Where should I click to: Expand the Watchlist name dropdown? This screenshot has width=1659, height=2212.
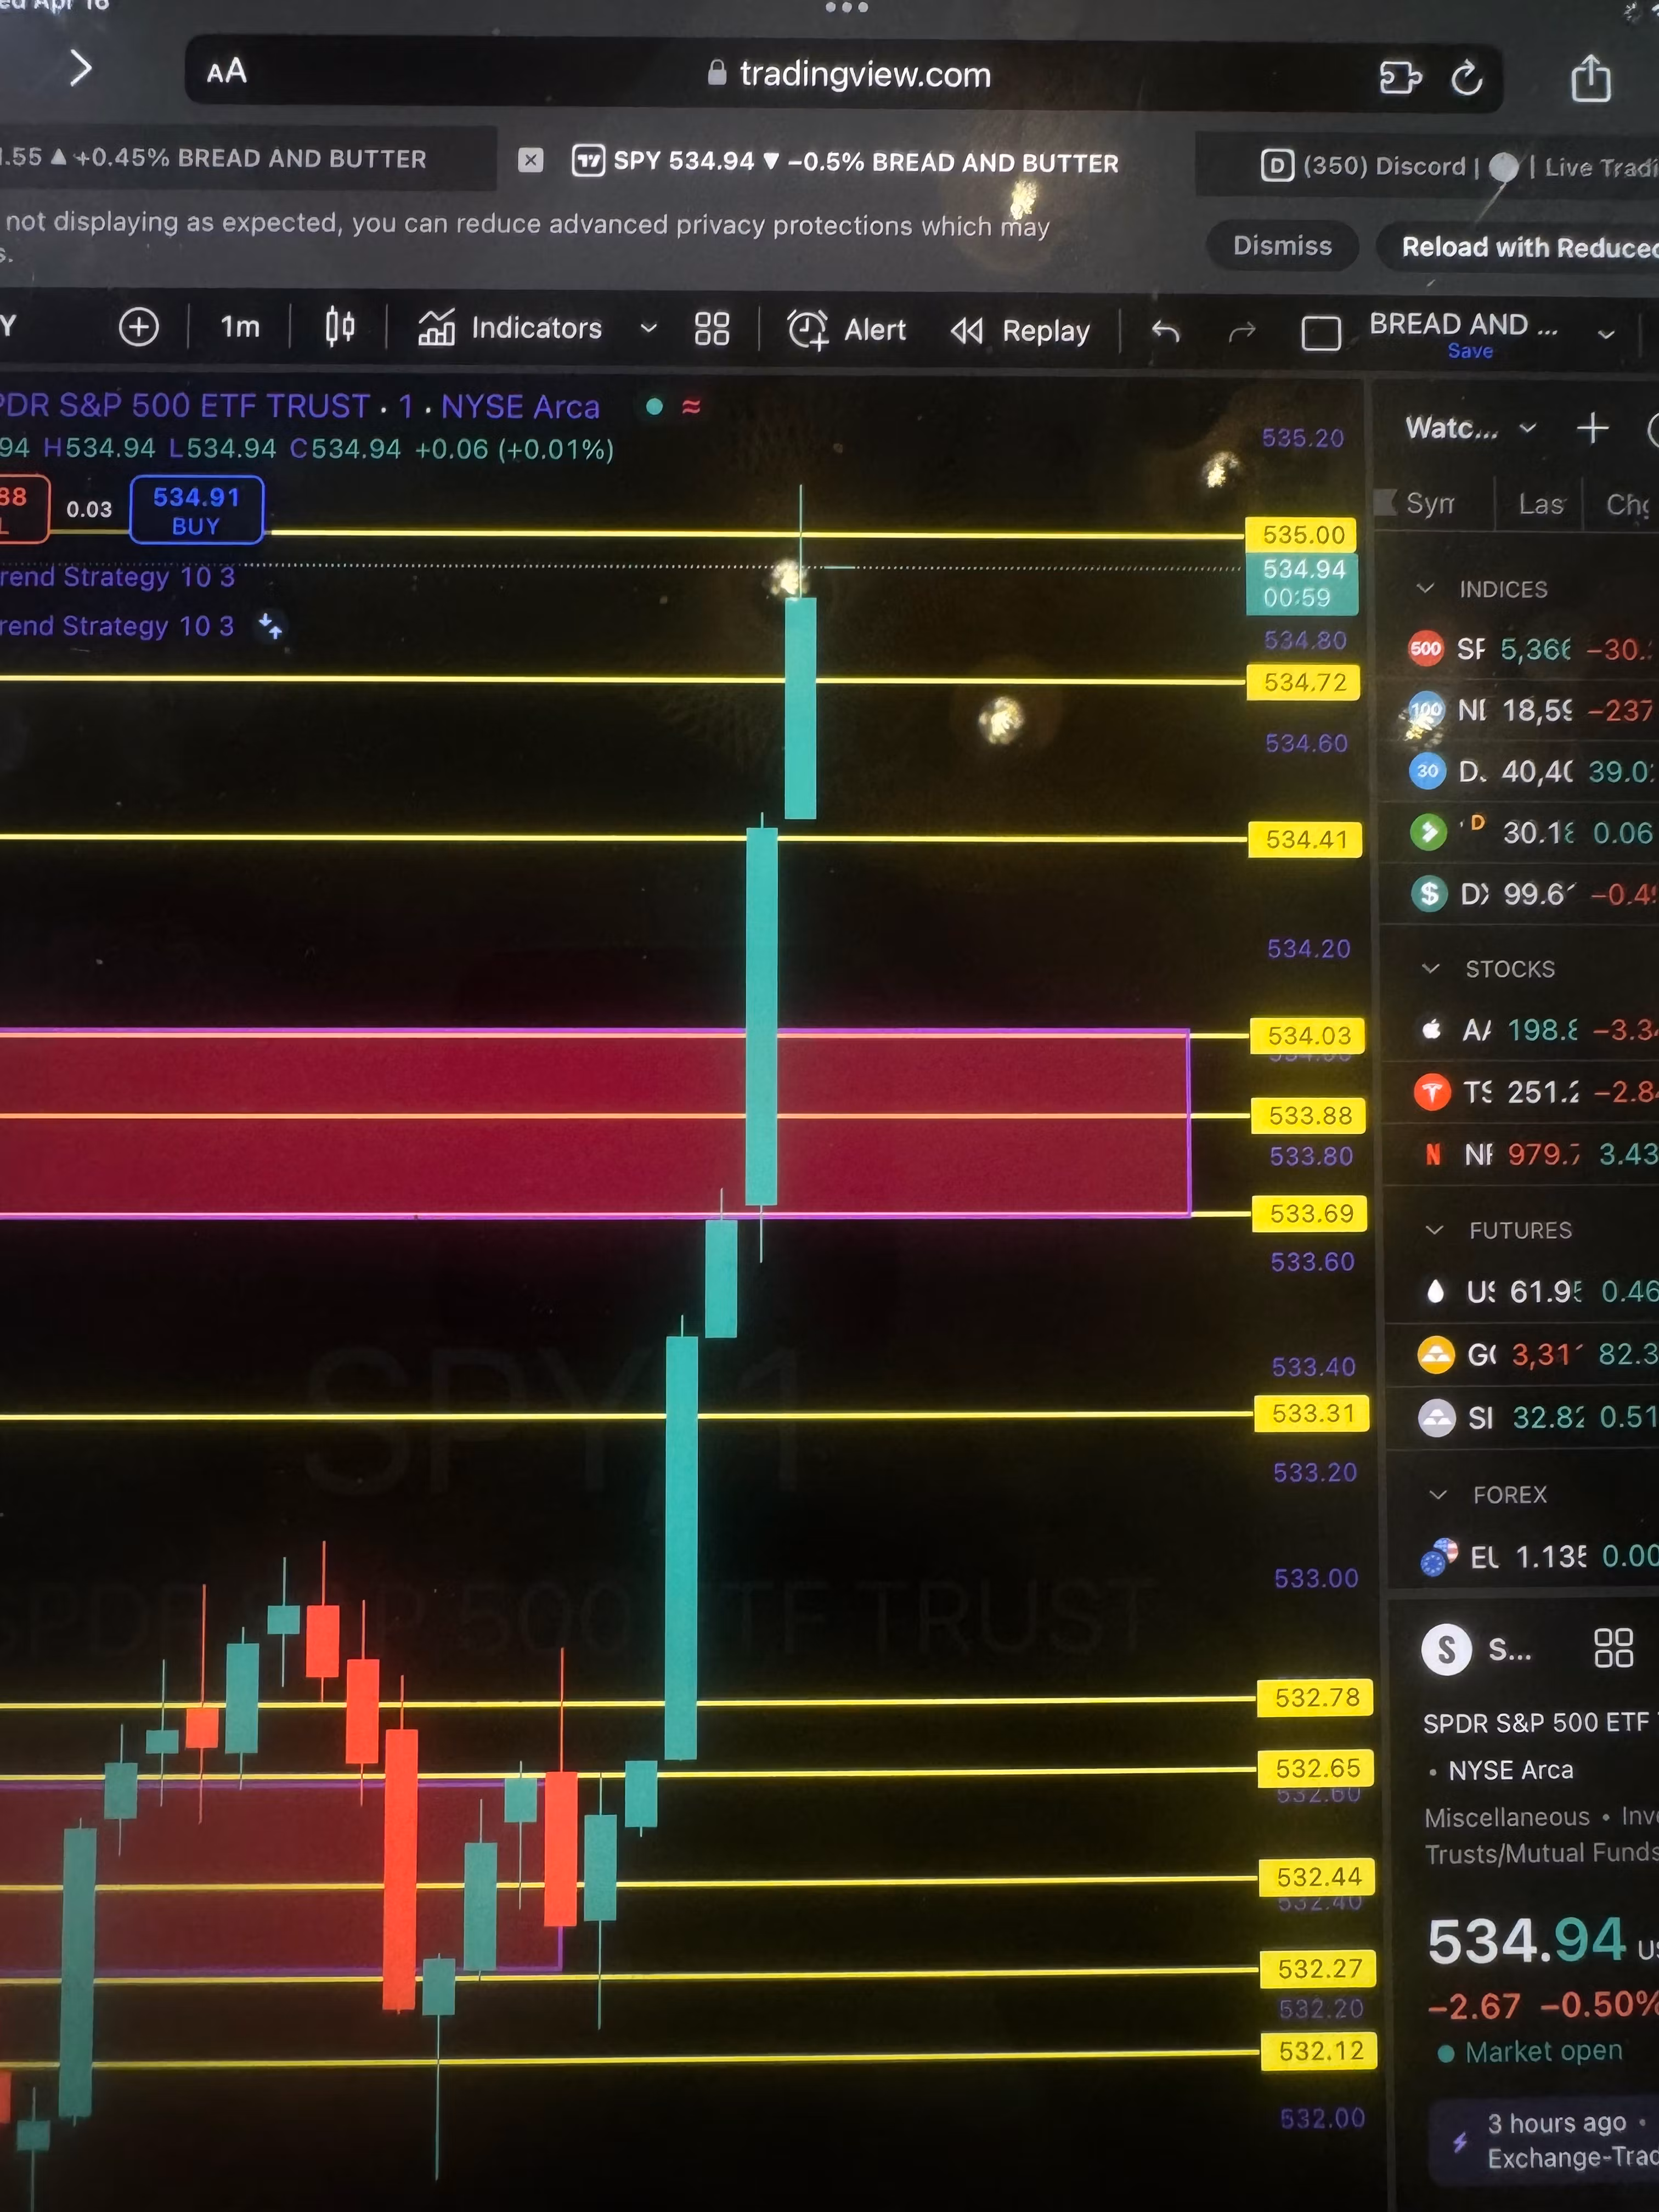click(1527, 429)
